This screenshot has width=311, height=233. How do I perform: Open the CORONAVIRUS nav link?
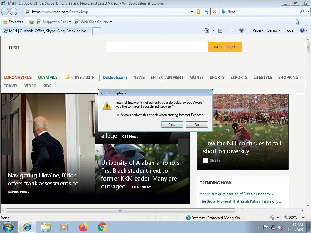[x=18, y=77]
